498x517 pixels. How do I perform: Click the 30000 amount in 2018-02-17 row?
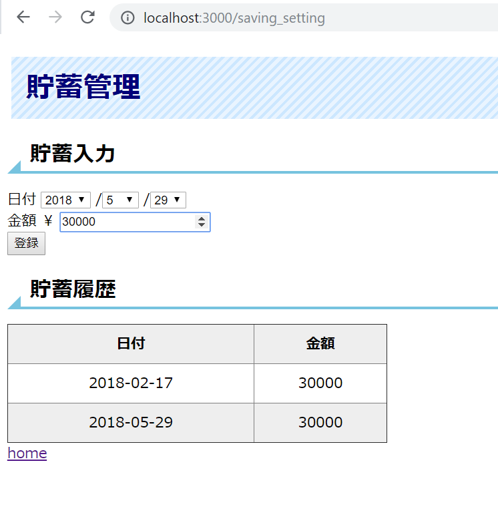point(320,383)
